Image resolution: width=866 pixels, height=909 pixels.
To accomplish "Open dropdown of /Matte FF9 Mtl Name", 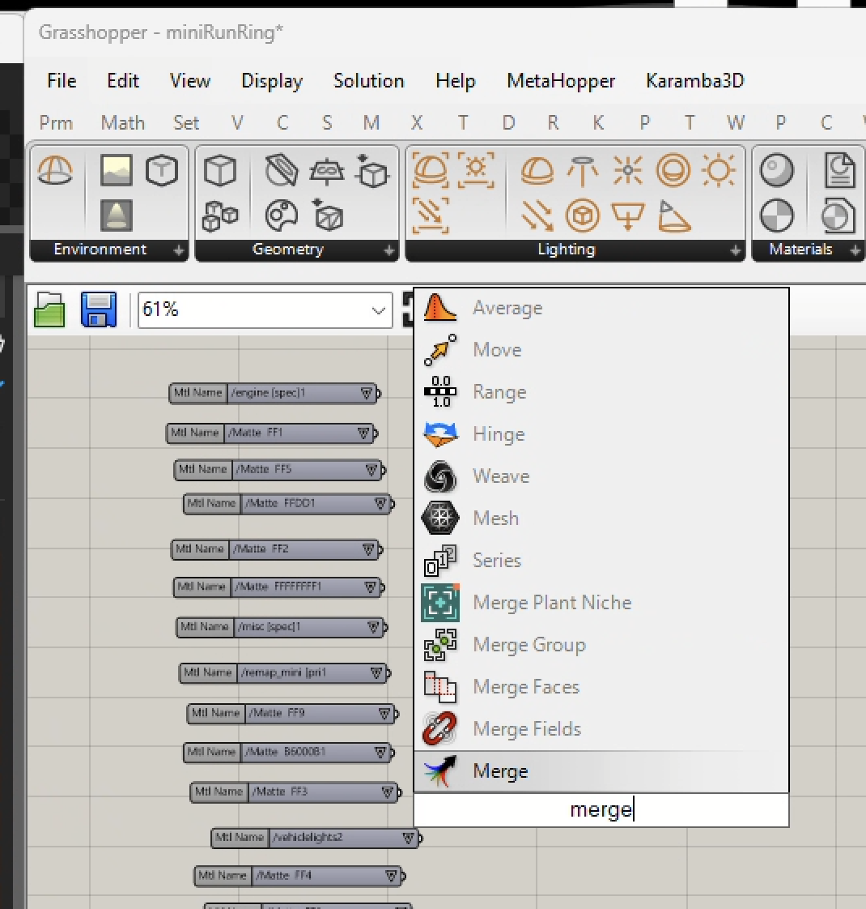I will (x=384, y=714).
